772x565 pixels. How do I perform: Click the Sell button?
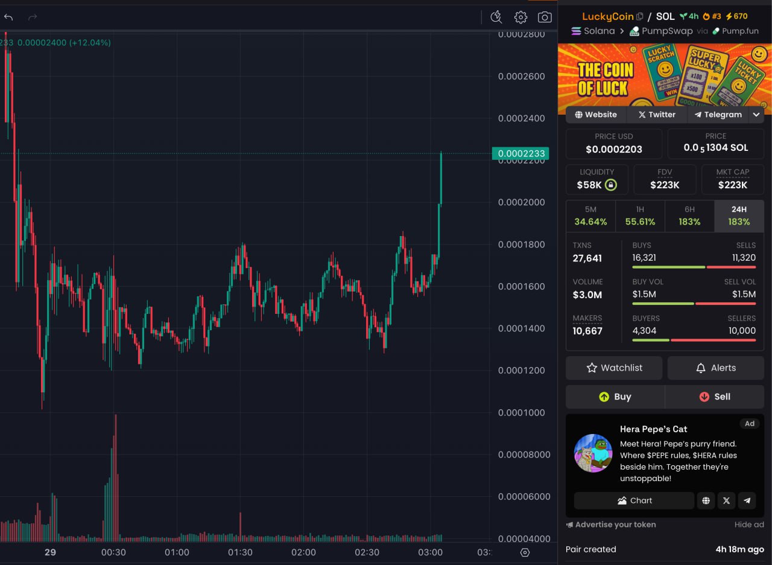(x=715, y=397)
